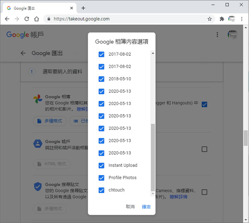Open a new browser tab
Viewport: 249px width, 223px height.
pos(83,8)
